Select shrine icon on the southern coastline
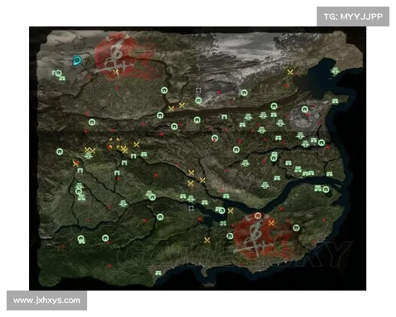396x317 pixels. (158, 273)
